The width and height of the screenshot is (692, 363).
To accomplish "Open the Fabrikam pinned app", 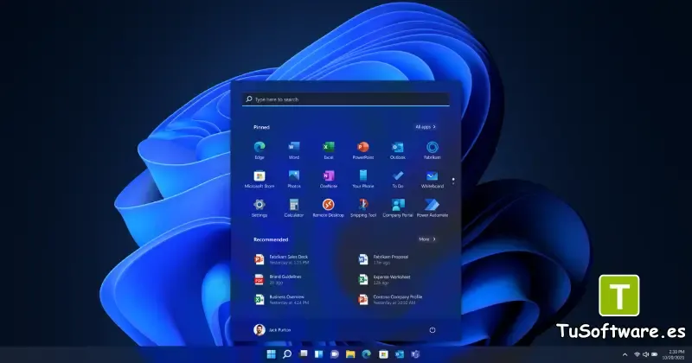I will [432, 150].
